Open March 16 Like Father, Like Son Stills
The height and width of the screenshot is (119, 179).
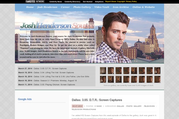[x=61, y=76]
